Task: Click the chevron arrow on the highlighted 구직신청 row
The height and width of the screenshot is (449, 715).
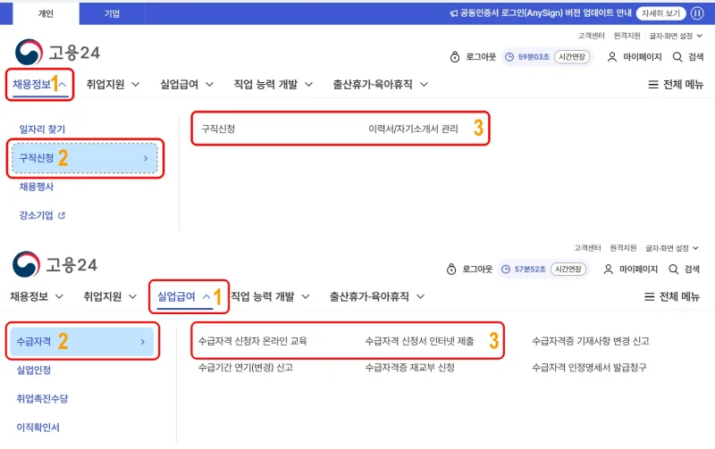Action: [x=146, y=159]
